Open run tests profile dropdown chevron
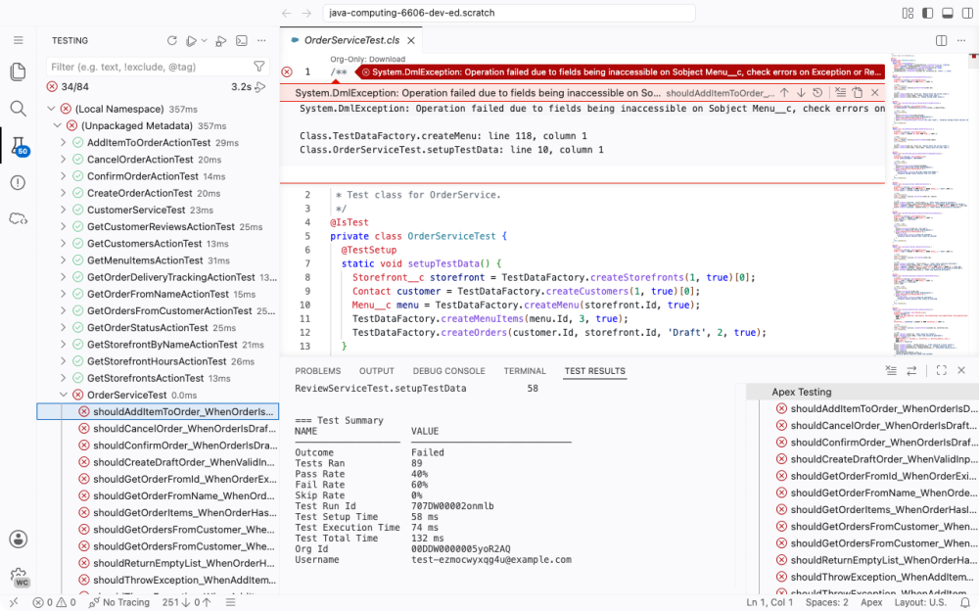The image size is (979, 611). pos(205,40)
